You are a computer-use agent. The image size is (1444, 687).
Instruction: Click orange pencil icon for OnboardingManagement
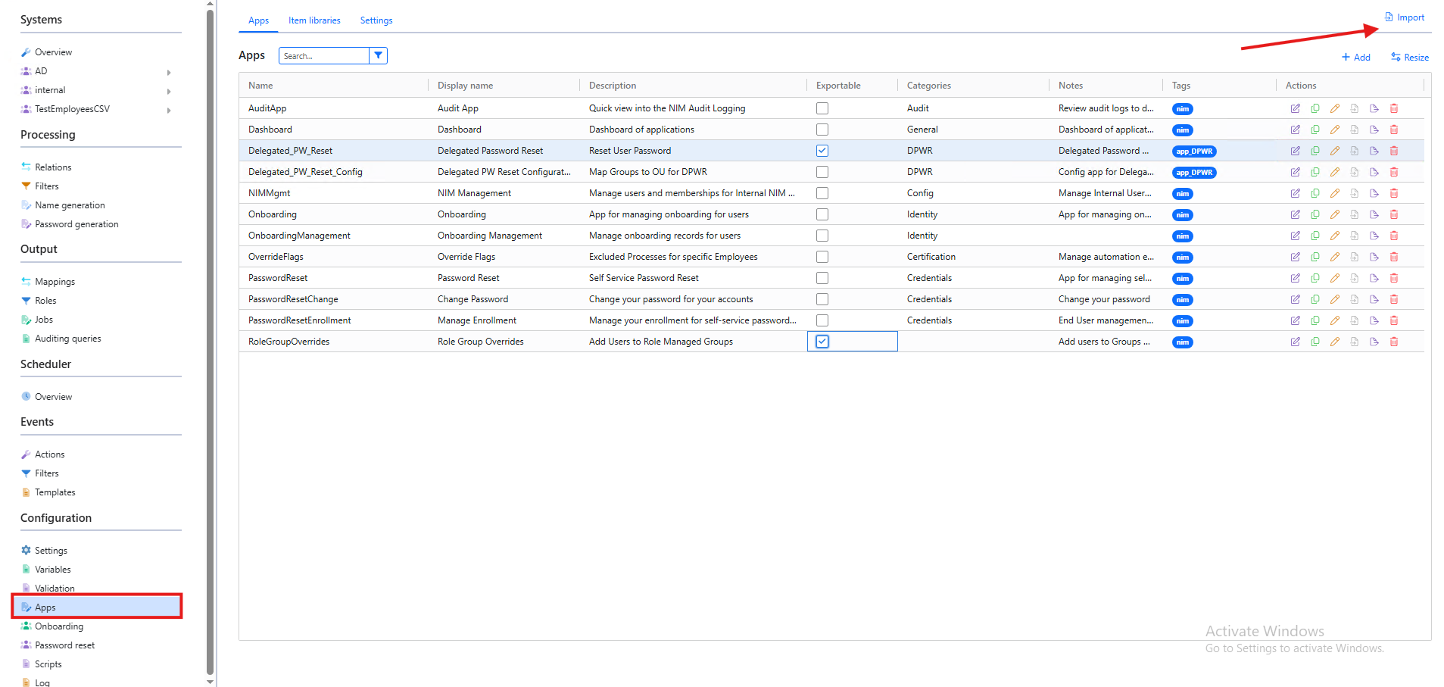pos(1334,236)
